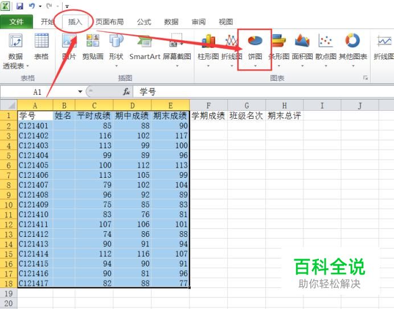The height and width of the screenshot is (309, 394).
Task: Select column F header
Action: coord(208,105)
